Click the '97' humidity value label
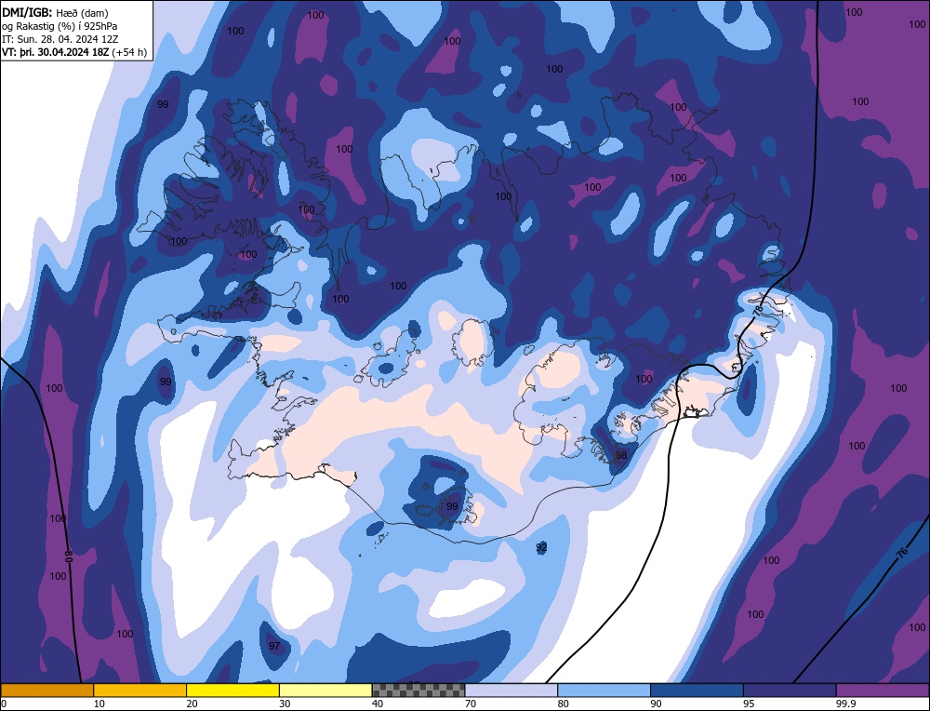Image resolution: width=930 pixels, height=711 pixels. coord(274,646)
